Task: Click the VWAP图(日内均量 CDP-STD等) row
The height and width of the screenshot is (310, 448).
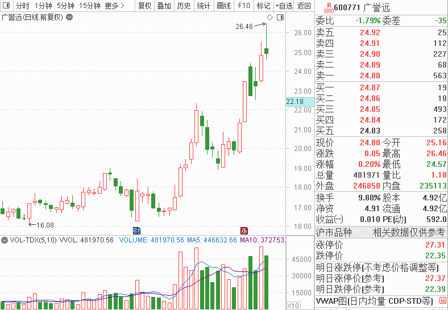Action: pyautogui.click(x=374, y=300)
